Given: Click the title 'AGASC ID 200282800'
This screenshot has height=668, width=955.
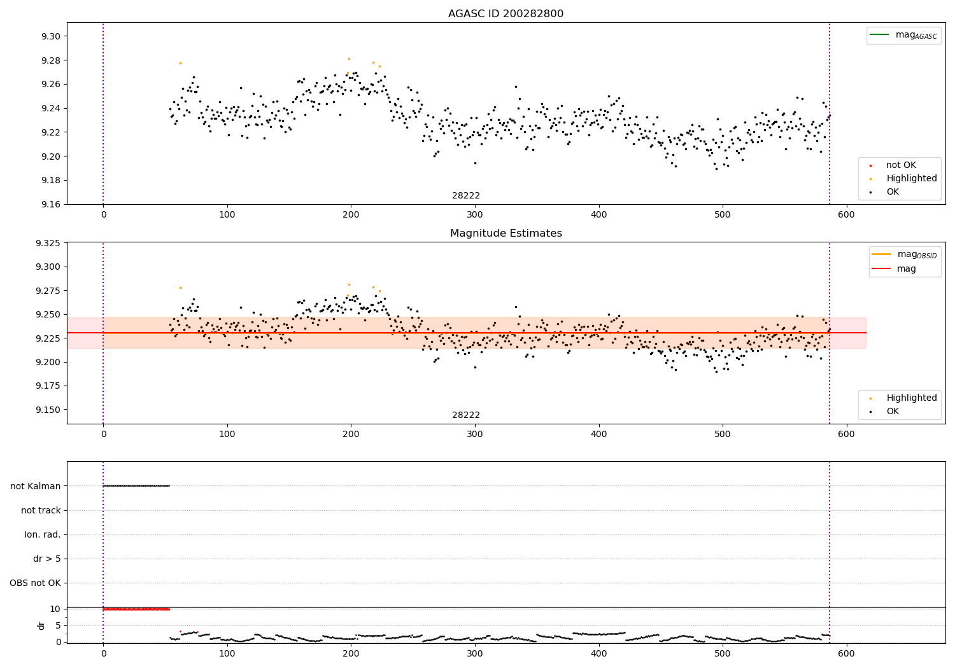Looking at the screenshot, I should pos(506,14).
